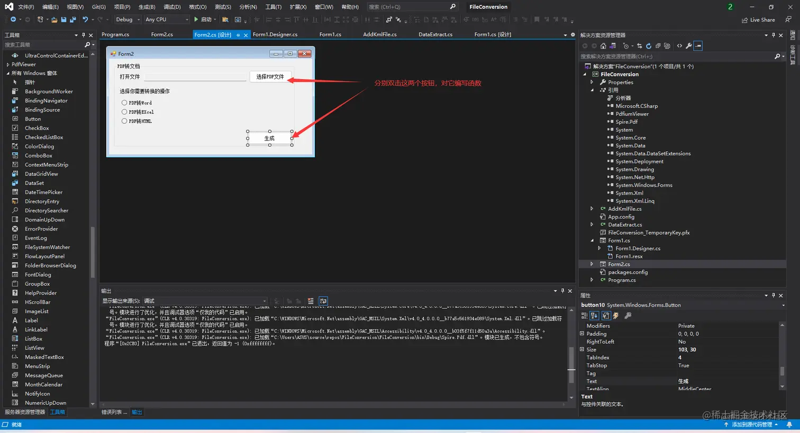Viewport: 800px width, 433px height.
Task: Click the search magnifier in Toolbox search
Action: (x=87, y=45)
